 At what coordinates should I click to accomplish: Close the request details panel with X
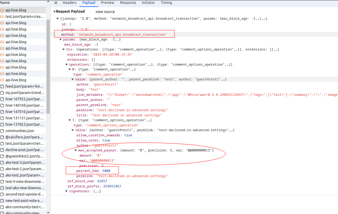[x=56, y=3]
